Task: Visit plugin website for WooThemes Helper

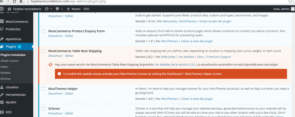Action: 197,99
